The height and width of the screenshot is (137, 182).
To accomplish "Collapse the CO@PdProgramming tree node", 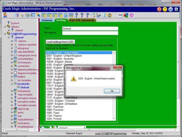I will (x=5, y=34).
